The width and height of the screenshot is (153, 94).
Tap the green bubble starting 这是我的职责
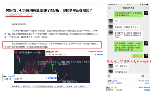[x=128, y=46]
